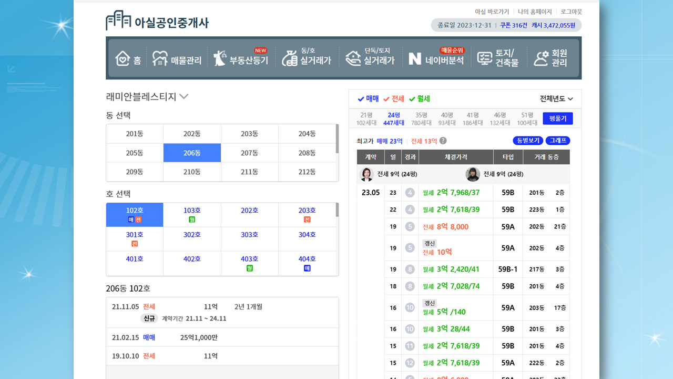Select the 40평 93세대 tab

447,118
